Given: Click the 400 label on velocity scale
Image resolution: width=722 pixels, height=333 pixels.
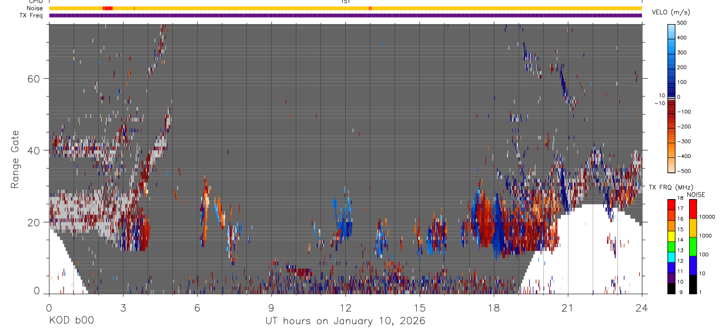Looking at the screenshot, I should 683,38.
